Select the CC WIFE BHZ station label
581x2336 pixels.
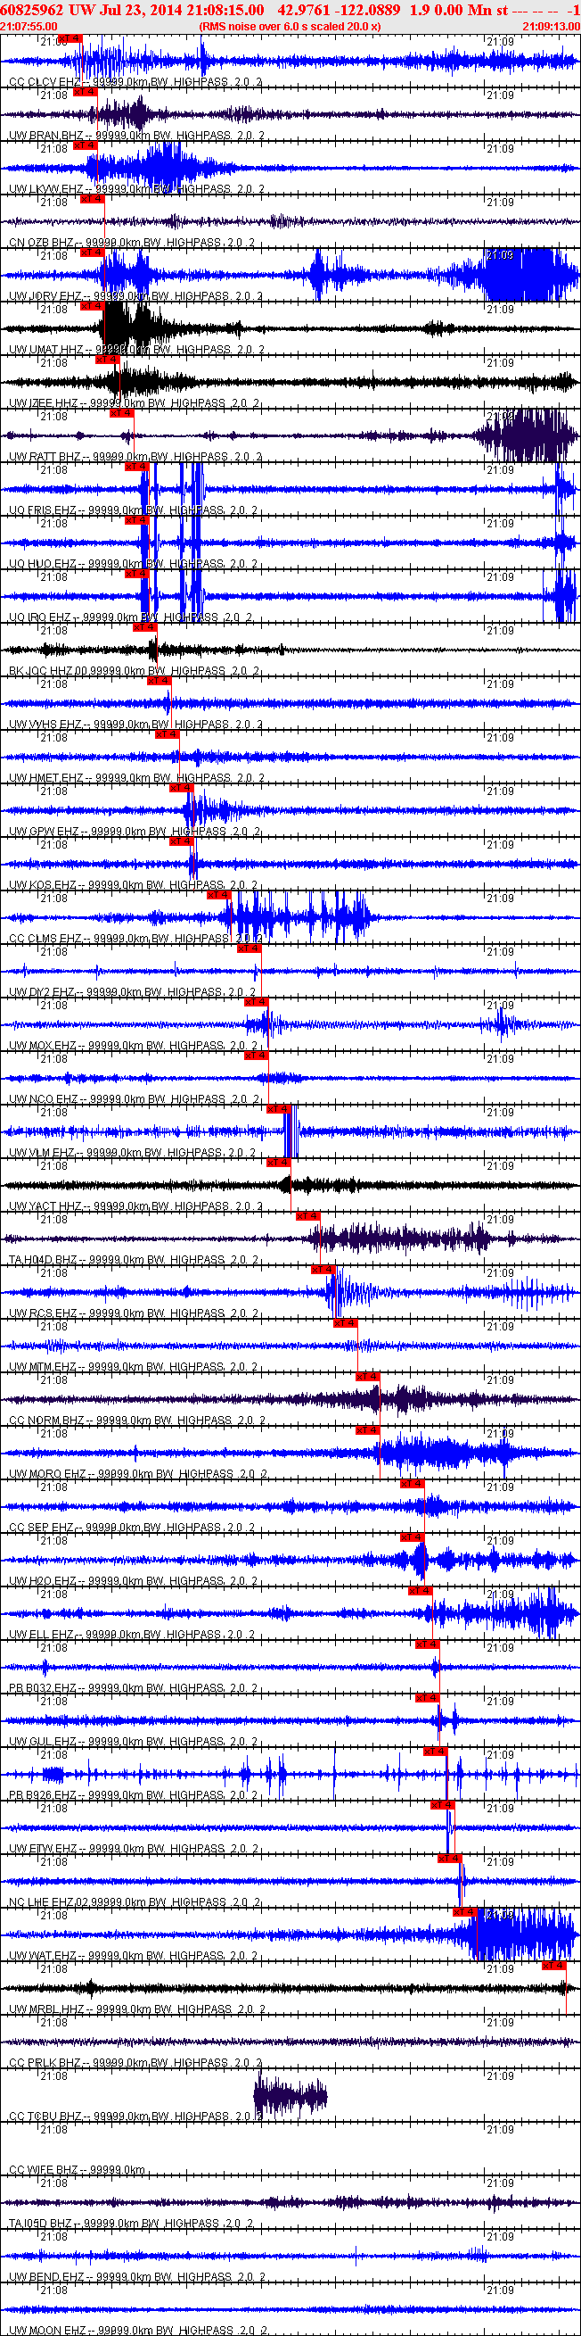pos(44,2170)
